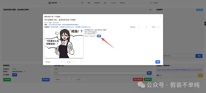Click the toggle-all proxy quick action link
Screen dimensions: 206x93
[x=67, y=27]
